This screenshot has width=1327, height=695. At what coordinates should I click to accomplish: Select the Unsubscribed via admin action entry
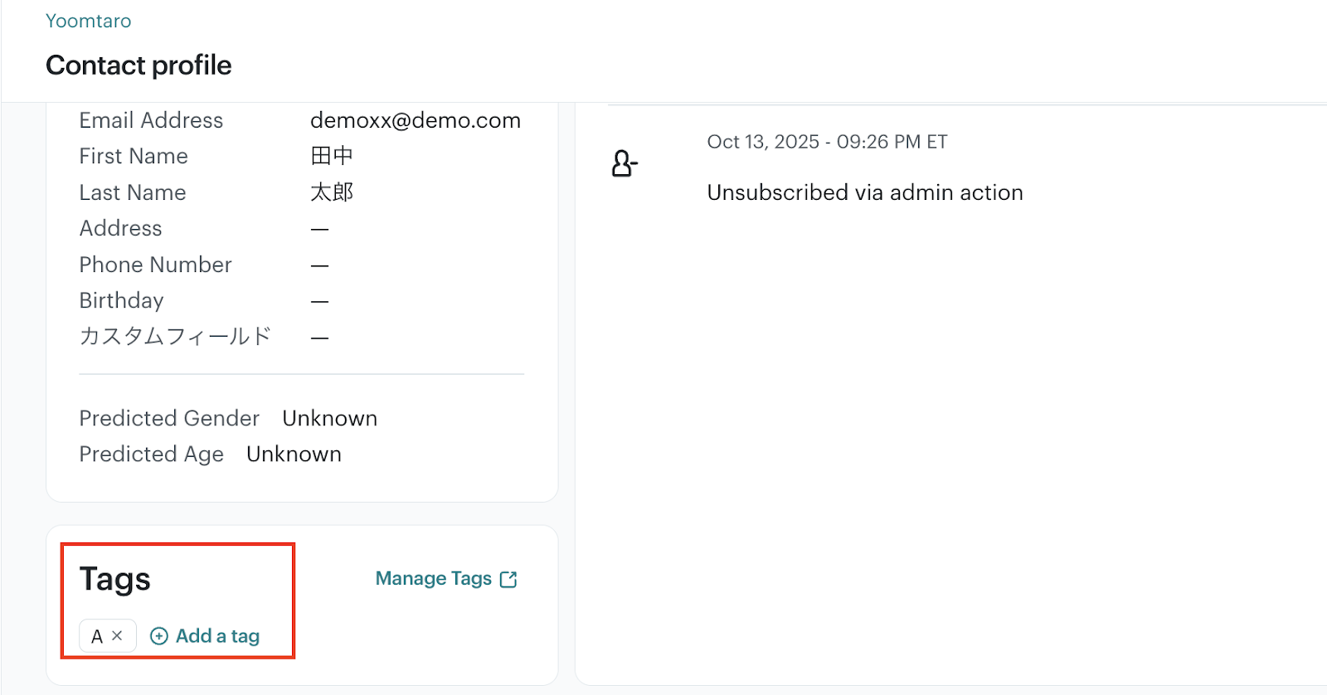pos(864,192)
